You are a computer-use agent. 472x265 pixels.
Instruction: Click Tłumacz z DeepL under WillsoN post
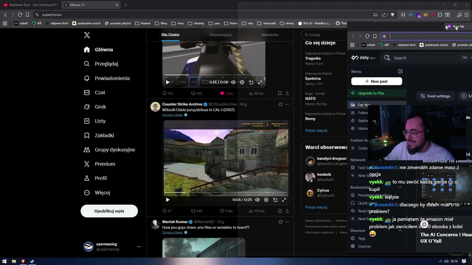point(173,115)
